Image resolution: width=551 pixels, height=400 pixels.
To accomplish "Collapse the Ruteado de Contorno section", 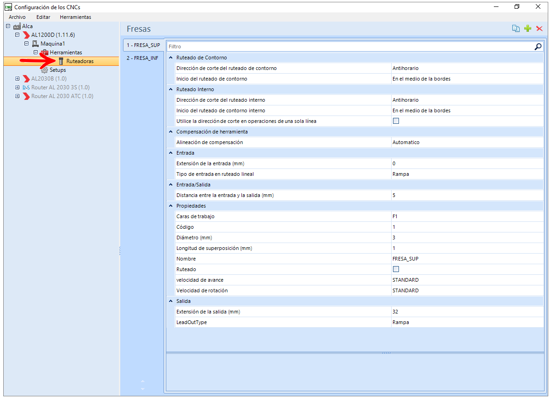I will [171, 58].
